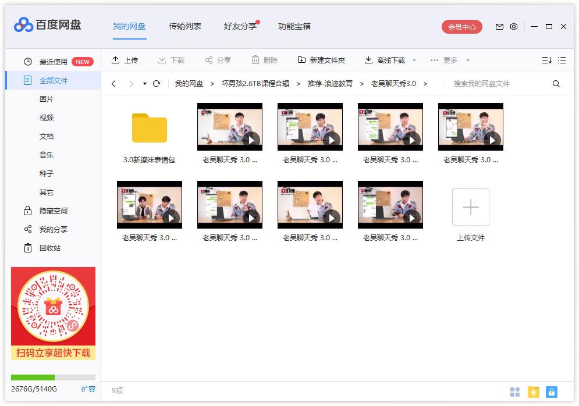The width and height of the screenshot is (579, 406).
Task: Open the settings hexagon icon
Action: (x=514, y=27)
